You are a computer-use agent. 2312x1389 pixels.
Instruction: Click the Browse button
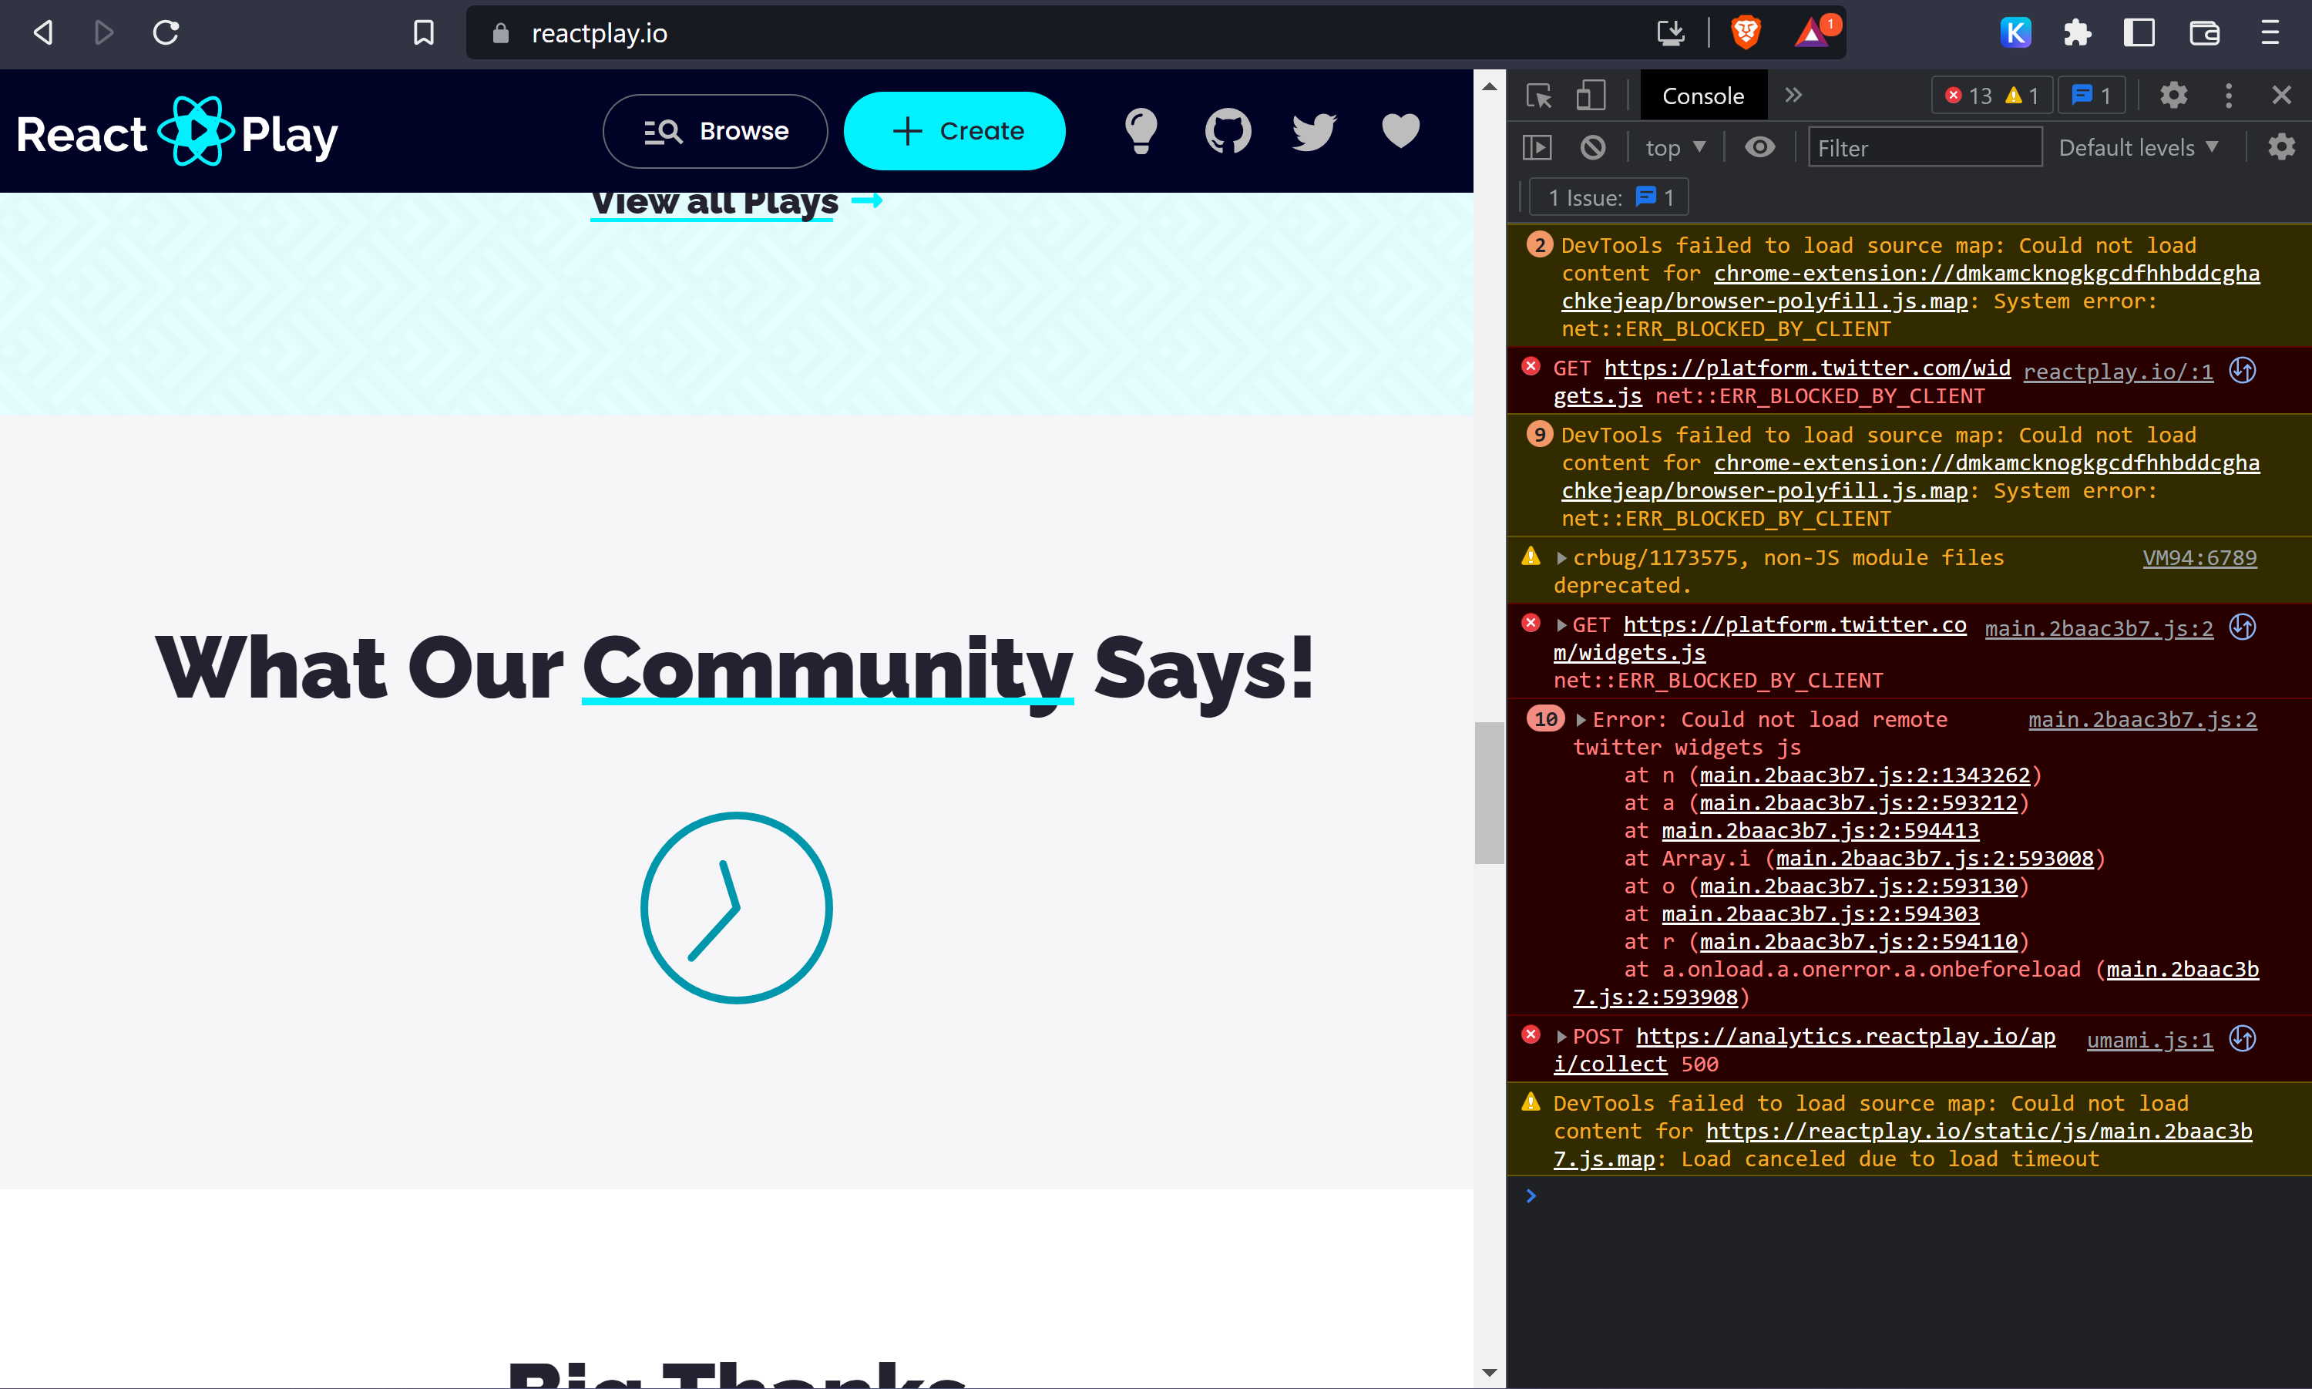click(716, 131)
